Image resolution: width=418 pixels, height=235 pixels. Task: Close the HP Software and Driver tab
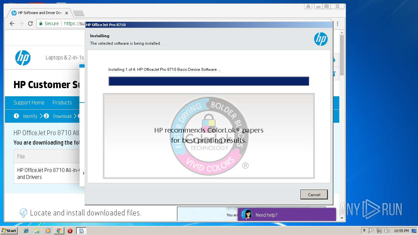tap(67, 13)
